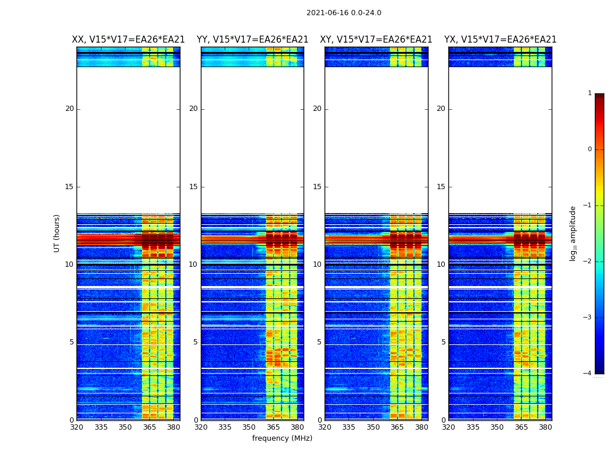Click the 365 tick label under YY panel
The image size is (613, 467).
click(273, 427)
